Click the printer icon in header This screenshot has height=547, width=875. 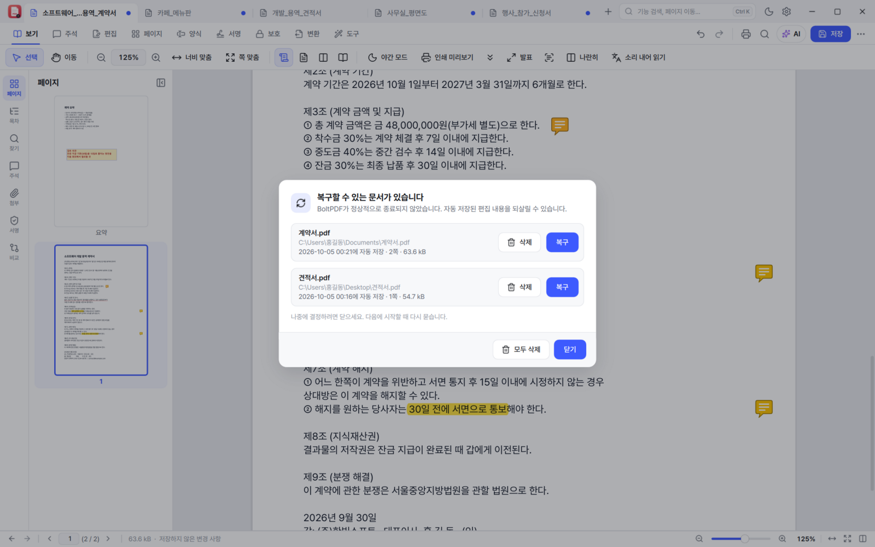coord(746,34)
